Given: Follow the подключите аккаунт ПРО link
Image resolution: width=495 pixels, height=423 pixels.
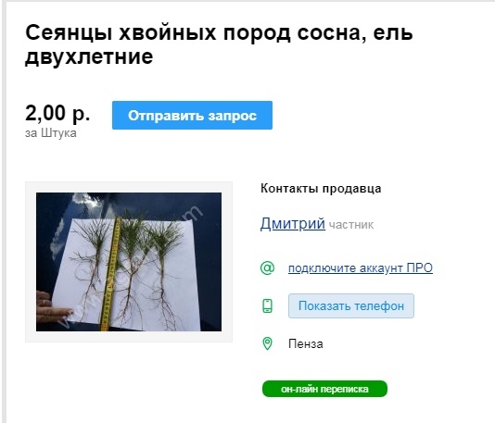Looking at the screenshot, I should [x=361, y=267].
